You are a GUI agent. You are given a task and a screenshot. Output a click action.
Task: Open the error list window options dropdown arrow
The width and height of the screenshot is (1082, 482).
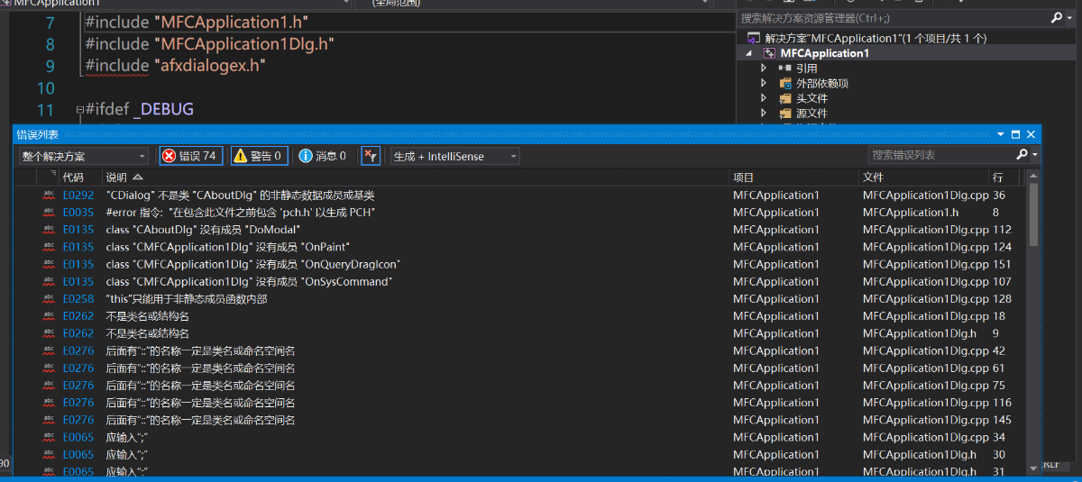1001,134
